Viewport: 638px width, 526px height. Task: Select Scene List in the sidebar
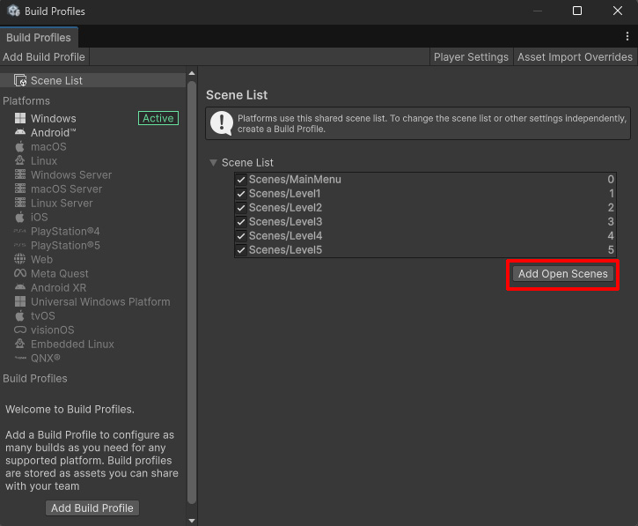92,80
